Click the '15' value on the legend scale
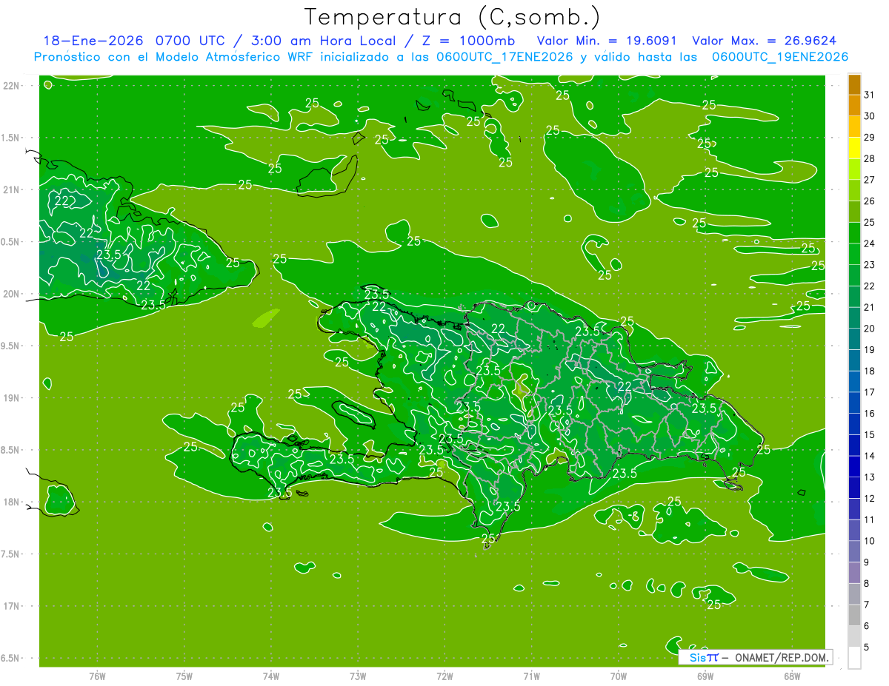 tap(870, 434)
